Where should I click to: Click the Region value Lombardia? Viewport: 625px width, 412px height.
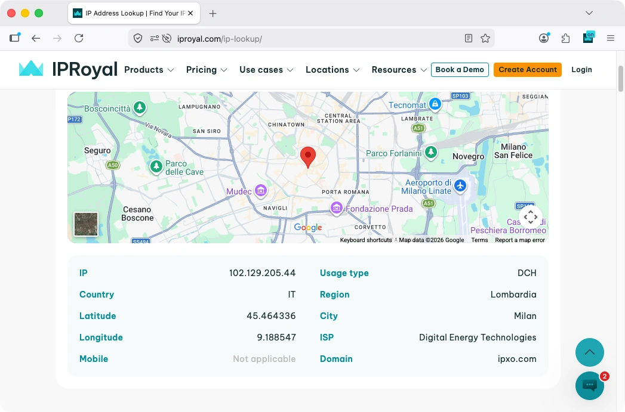click(x=513, y=295)
